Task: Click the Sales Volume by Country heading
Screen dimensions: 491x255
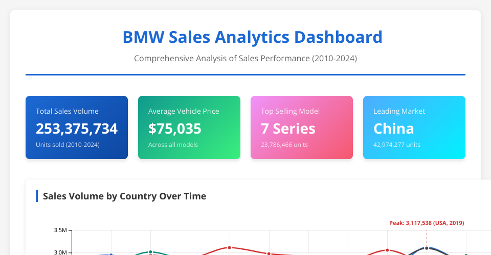Action: (x=124, y=196)
